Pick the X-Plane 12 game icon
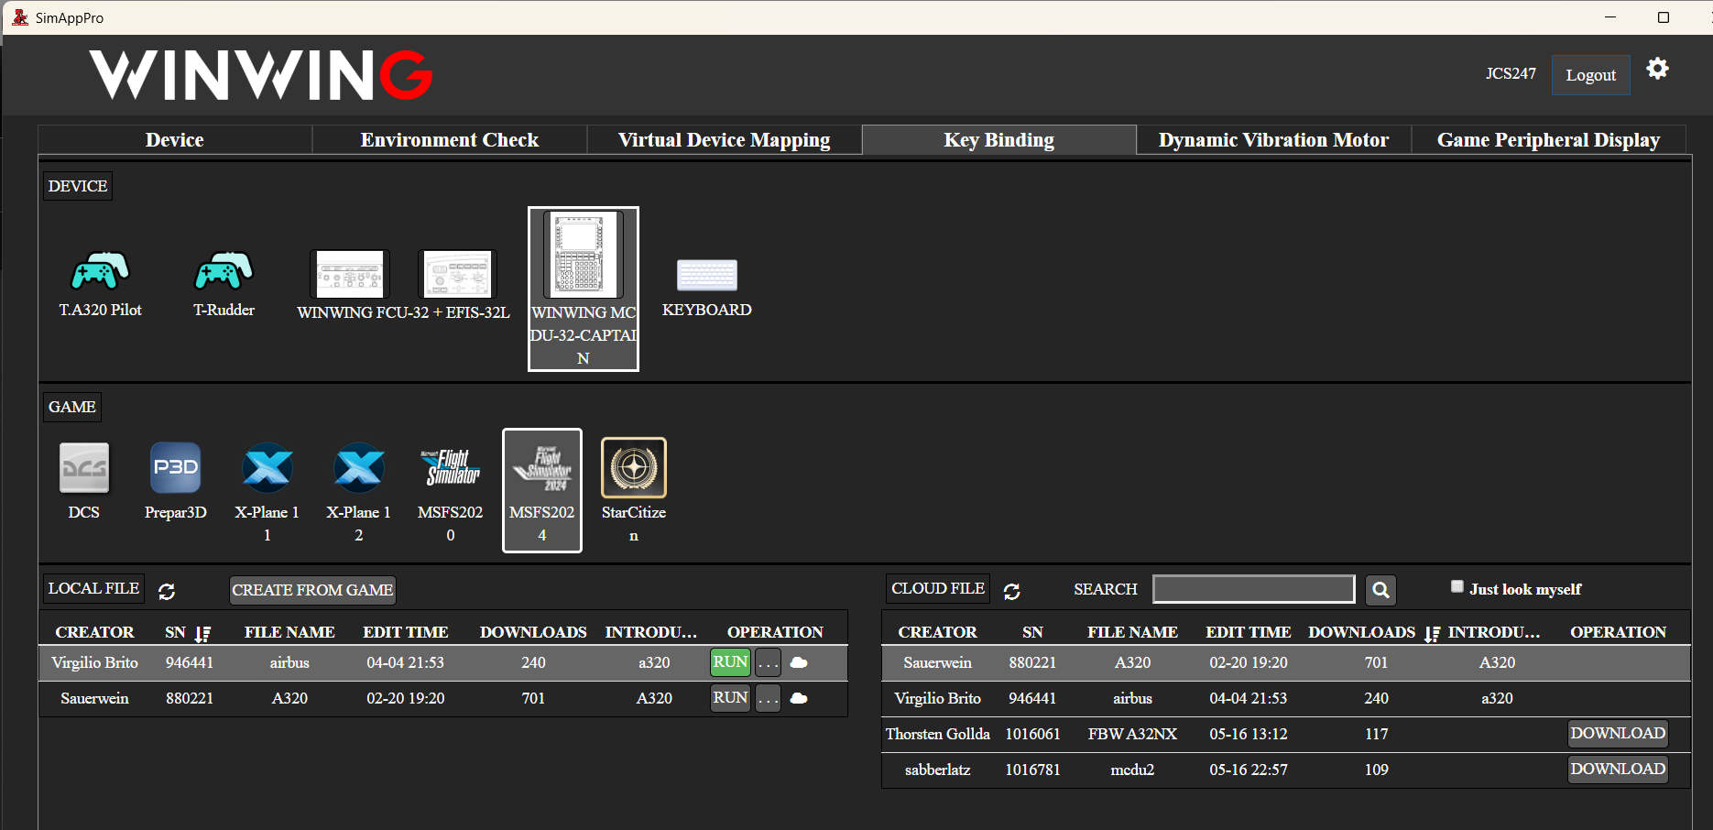The height and width of the screenshot is (830, 1713). 359,467
